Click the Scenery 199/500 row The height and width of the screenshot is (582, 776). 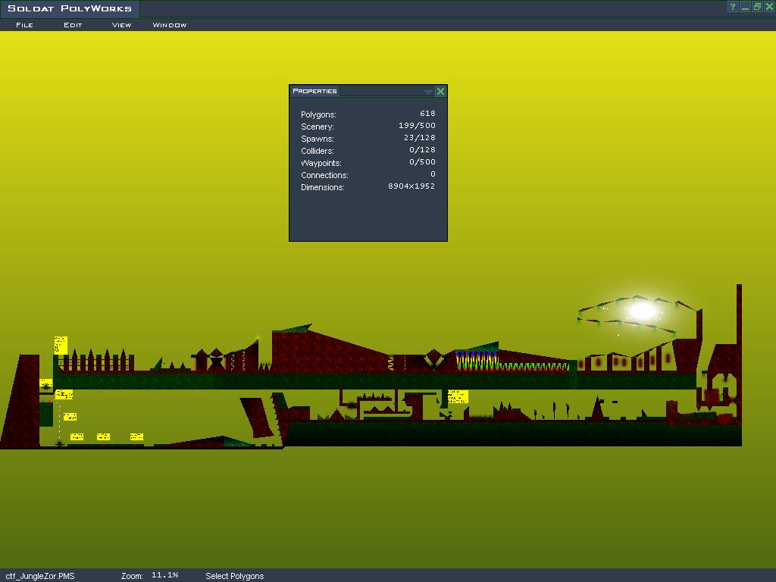coord(368,127)
